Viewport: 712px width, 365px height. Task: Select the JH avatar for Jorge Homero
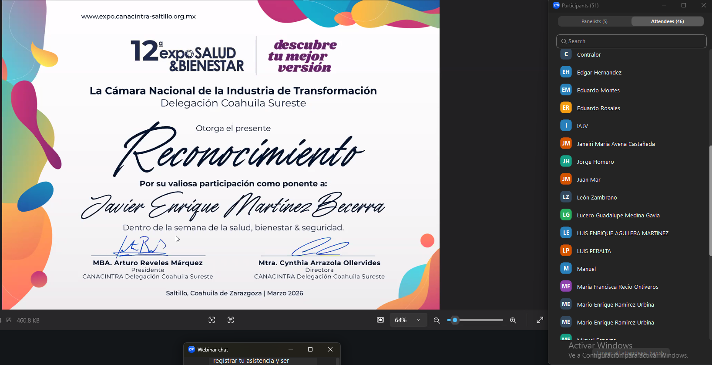point(566,161)
